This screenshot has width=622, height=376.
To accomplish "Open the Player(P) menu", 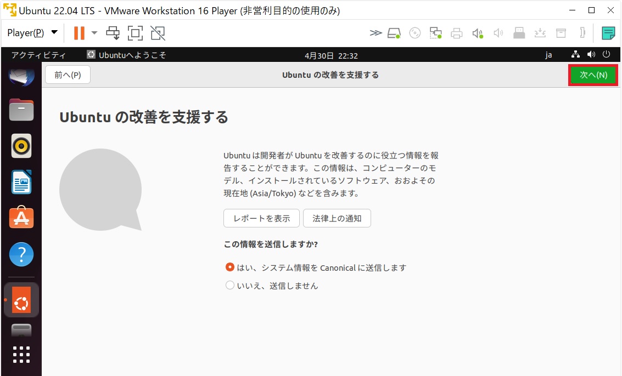I will [32, 33].
